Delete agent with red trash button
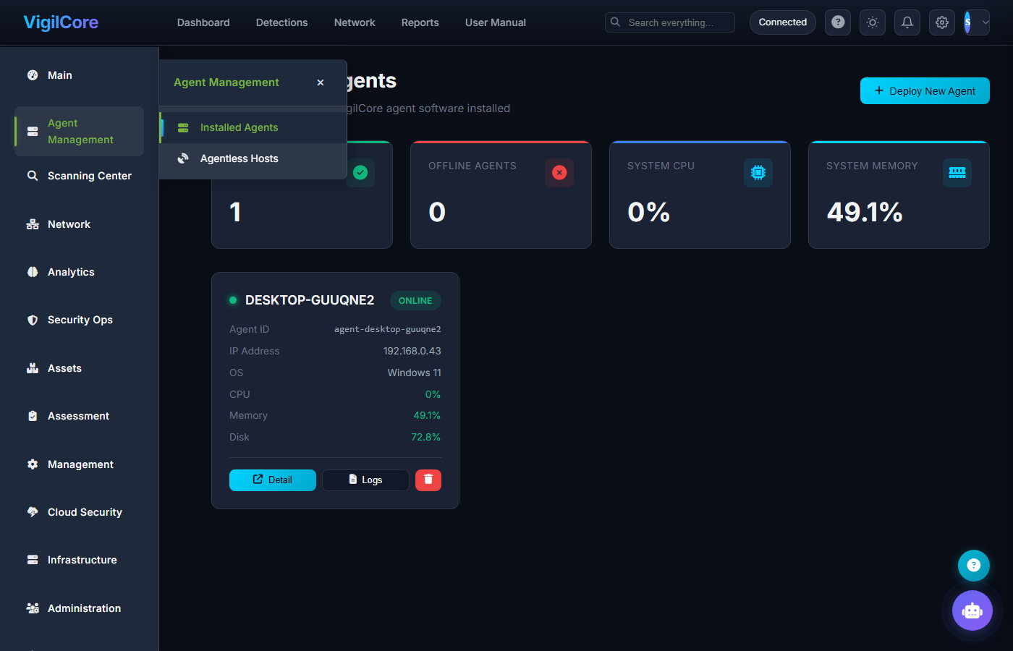 (x=428, y=480)
